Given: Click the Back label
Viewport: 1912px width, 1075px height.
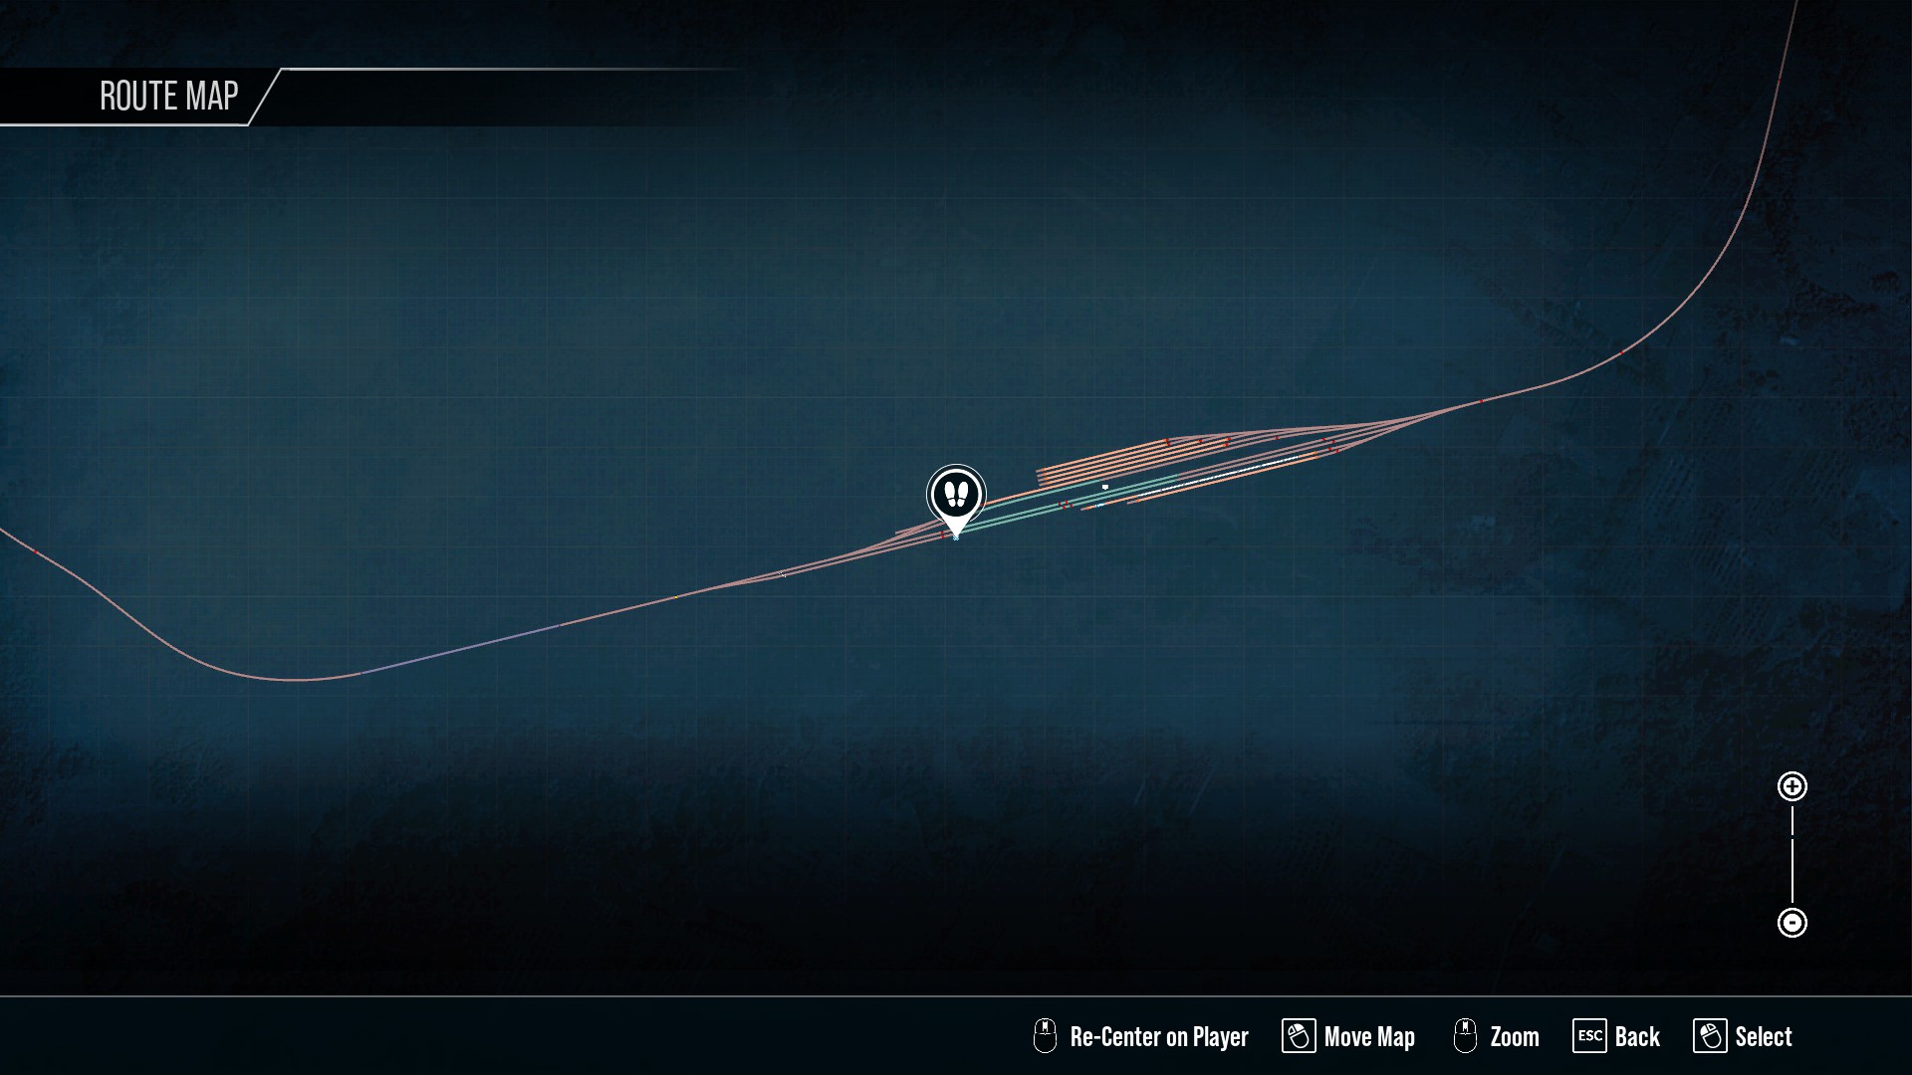Looking at the screenshot, I should pos(1637,1037).
